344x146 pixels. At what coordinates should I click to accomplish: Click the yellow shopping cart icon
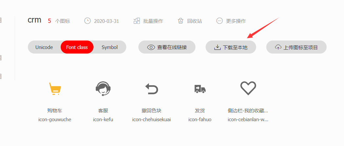(55, 89)
